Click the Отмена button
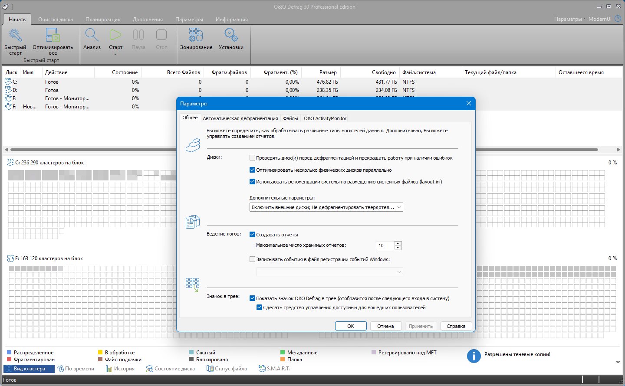 (x=385, y=326)
